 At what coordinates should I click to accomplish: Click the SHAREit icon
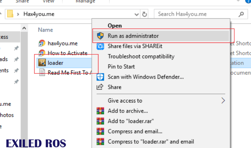[100, 46]
